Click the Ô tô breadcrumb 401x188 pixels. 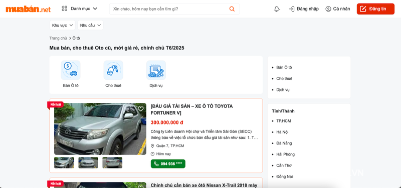pos(76,38)
